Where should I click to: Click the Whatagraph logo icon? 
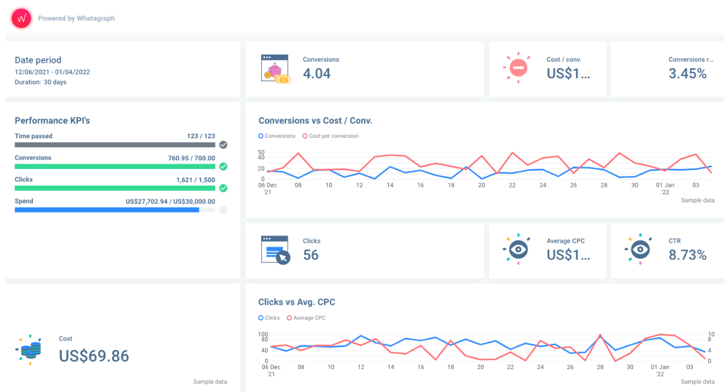pyautogui.click(x=21, y=18)
